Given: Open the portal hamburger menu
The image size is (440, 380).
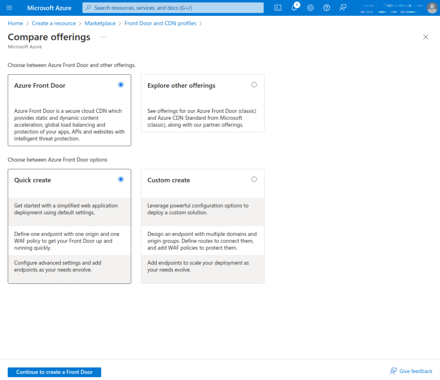Looking at the screenshot, I should [x=9, y=8].
